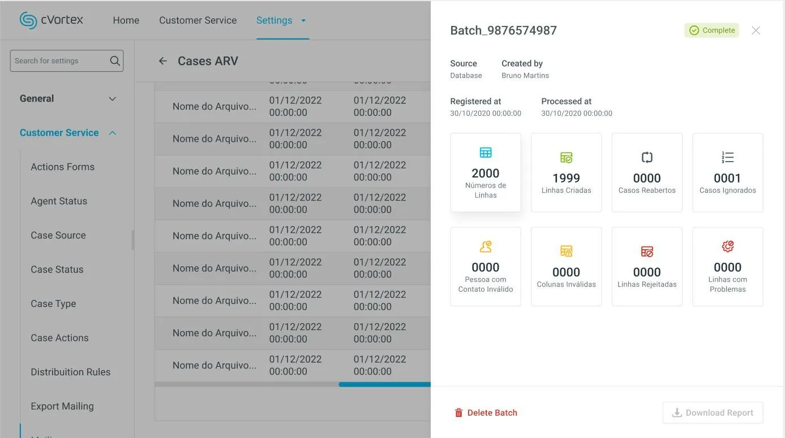Click the Casos Reabertos refresh icon
Screen dimensions: 785x438
pyautogui.click(x=647, y=157)
